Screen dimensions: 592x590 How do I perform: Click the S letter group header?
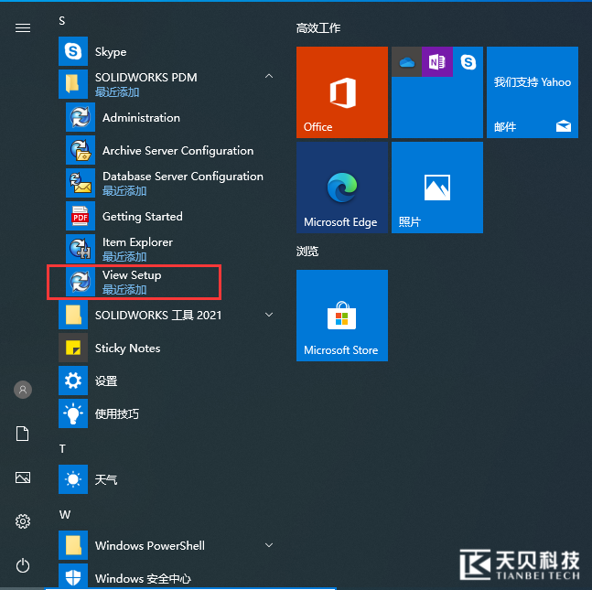coord(62,21)
